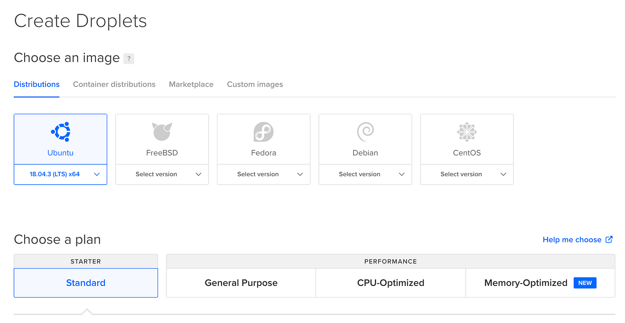This screenshot has height=323, width=625.
Task: Go to the Custom images tab
Action: 255,84
